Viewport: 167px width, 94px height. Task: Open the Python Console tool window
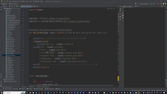point(49,89)
